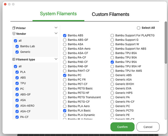This screenshot has height=136, width=168.
Task: Enable Generic ASA filament
Action: 112,80
